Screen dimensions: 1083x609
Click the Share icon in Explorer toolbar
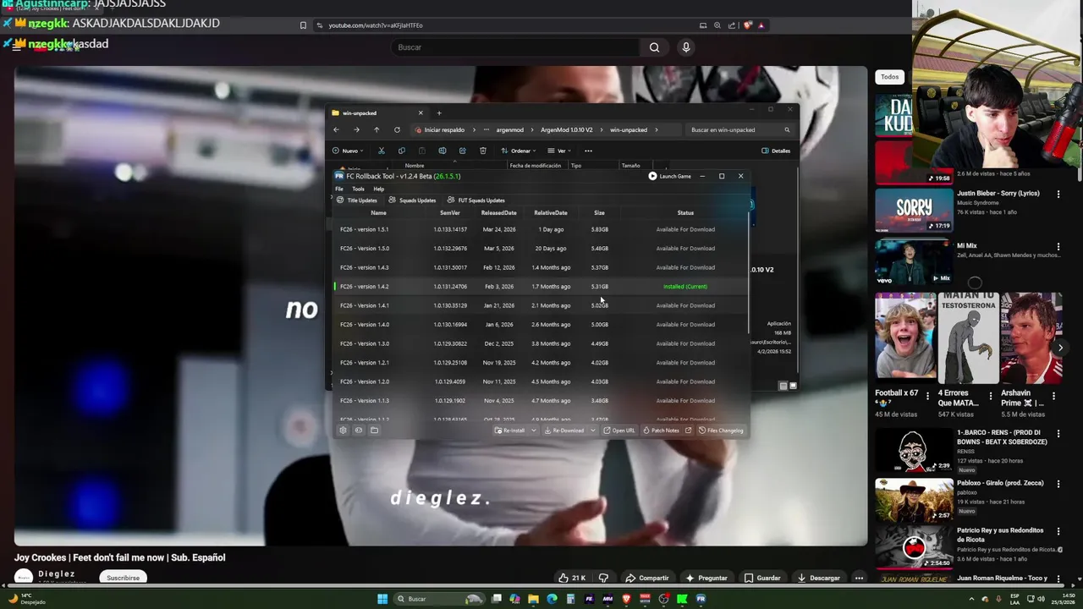pyautogui.click(x=463, y=151)
